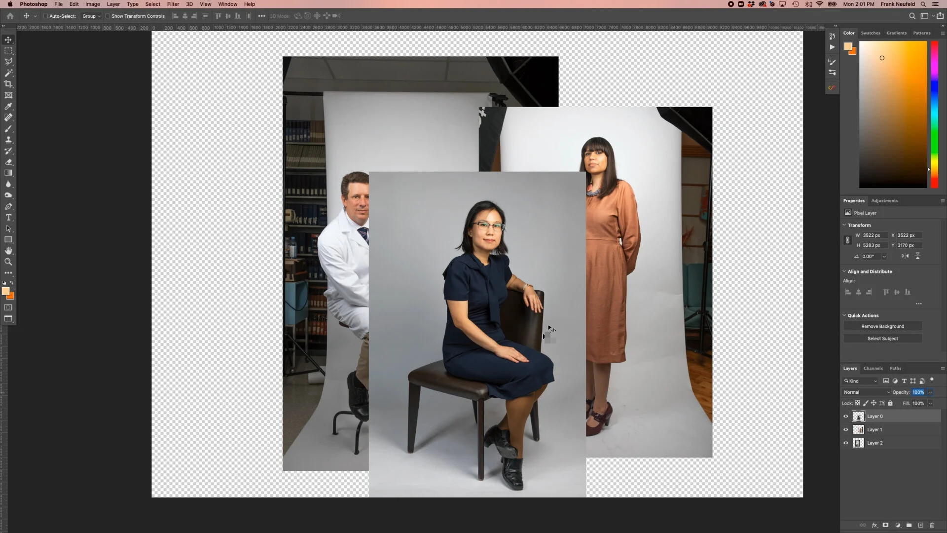Switch to the Channels tab
947x533 pixels.
[873, 368]
